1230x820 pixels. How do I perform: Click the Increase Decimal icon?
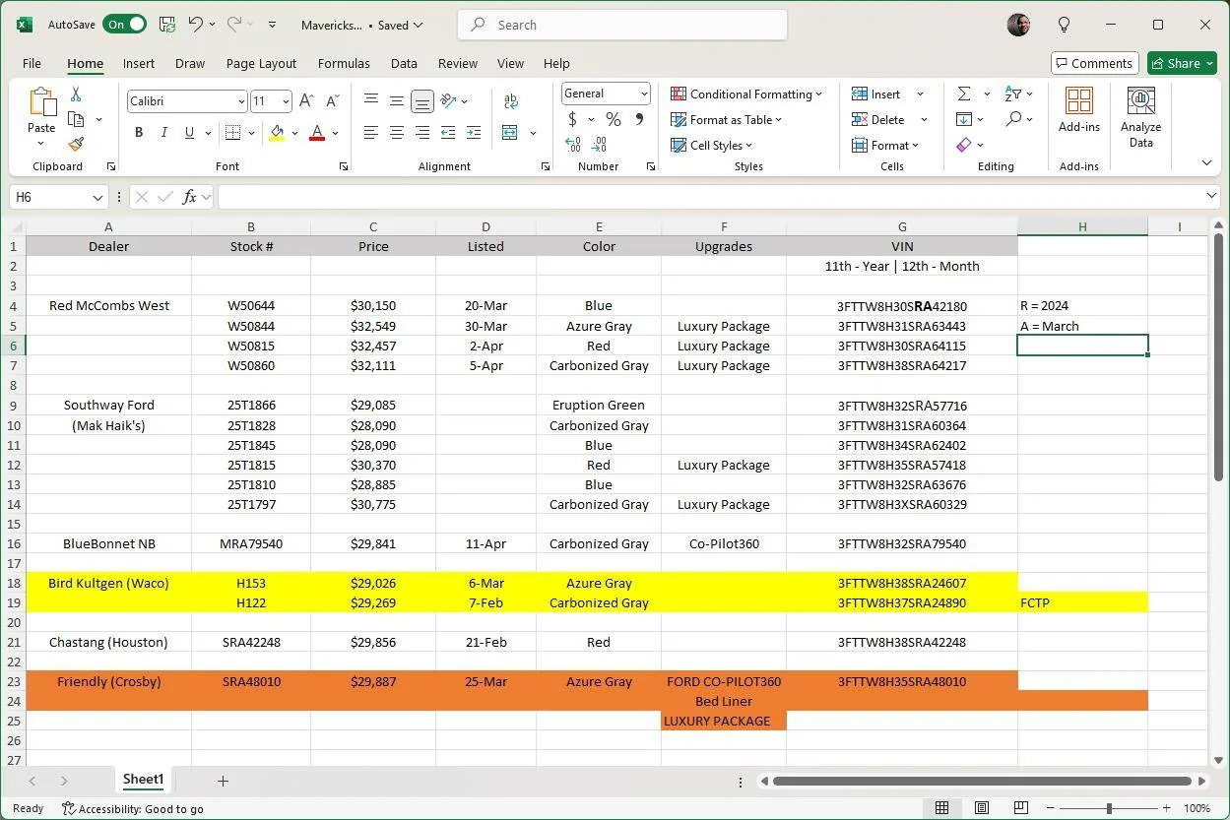point(573,145)
